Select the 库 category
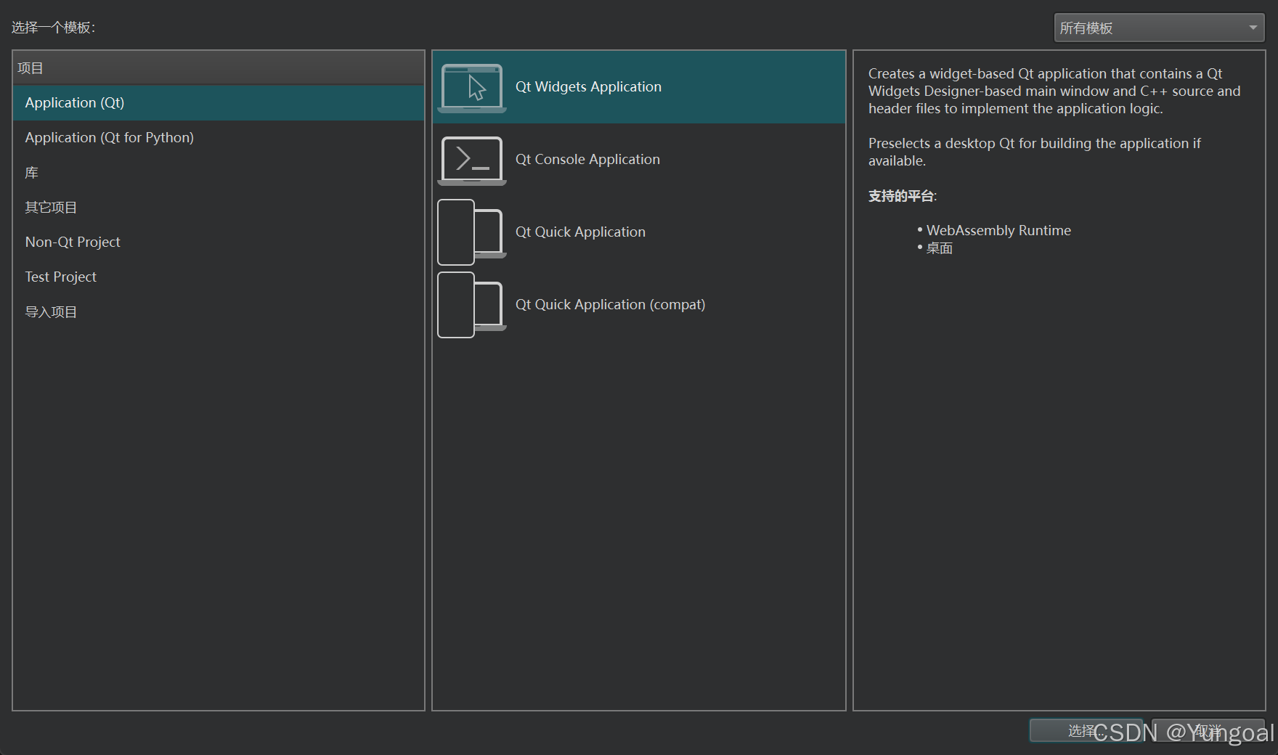This screenshot has height=755, width=1278. point(219,172)
